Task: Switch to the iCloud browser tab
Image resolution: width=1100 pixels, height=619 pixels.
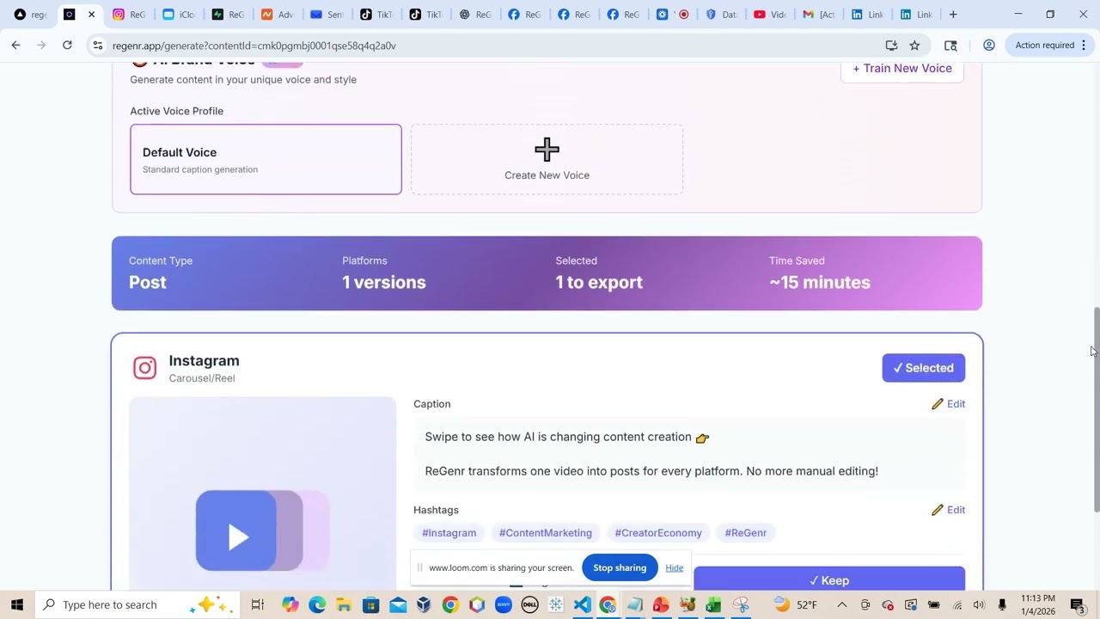Action: click(179, 15)
